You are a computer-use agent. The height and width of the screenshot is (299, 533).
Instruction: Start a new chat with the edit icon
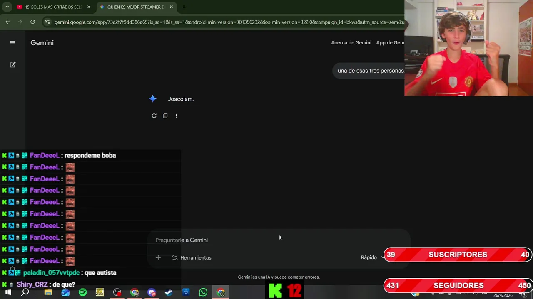pos(12,65)
